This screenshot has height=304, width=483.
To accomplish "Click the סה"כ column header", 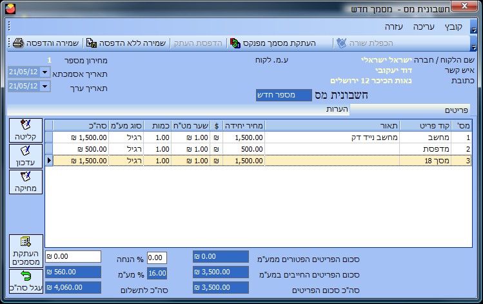I will click(x=81, y=126).
